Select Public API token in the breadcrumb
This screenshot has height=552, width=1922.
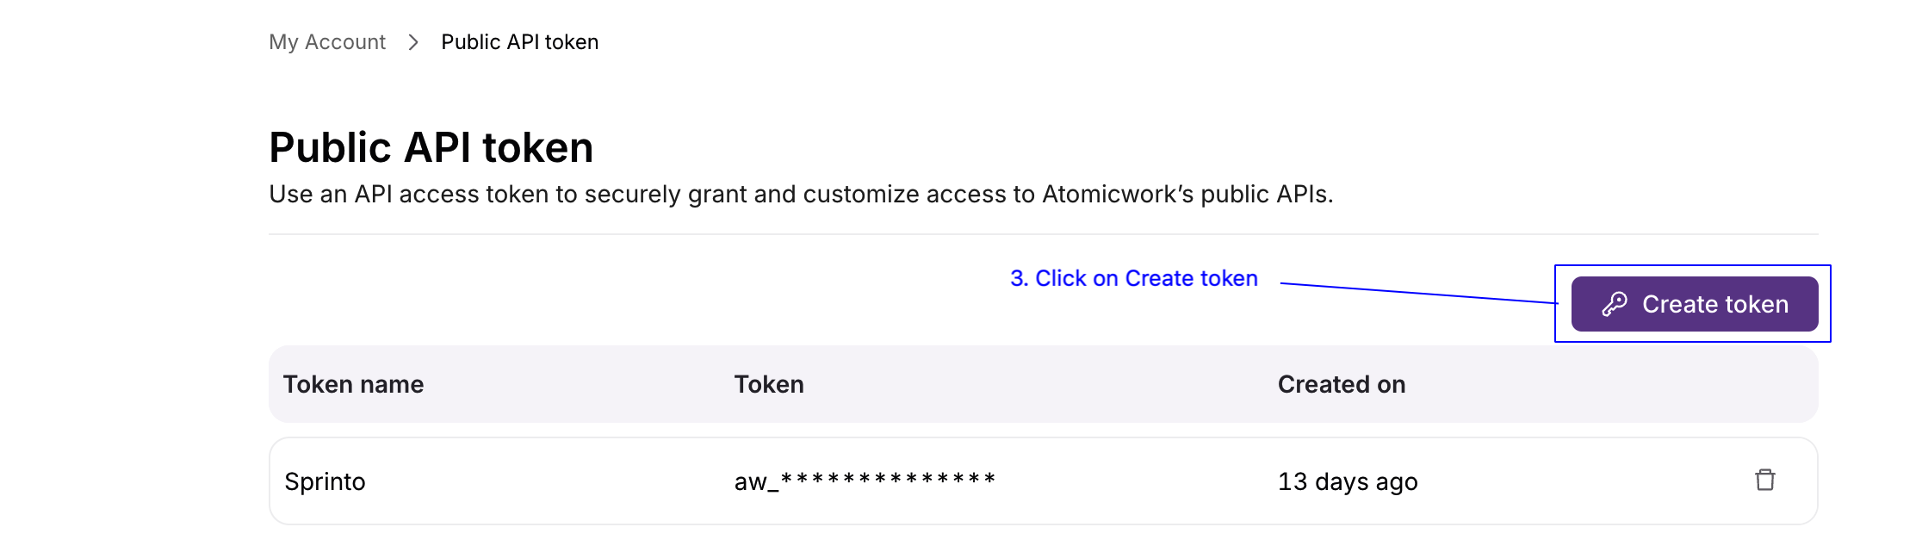pyautogui.click(x=519, y=41)
